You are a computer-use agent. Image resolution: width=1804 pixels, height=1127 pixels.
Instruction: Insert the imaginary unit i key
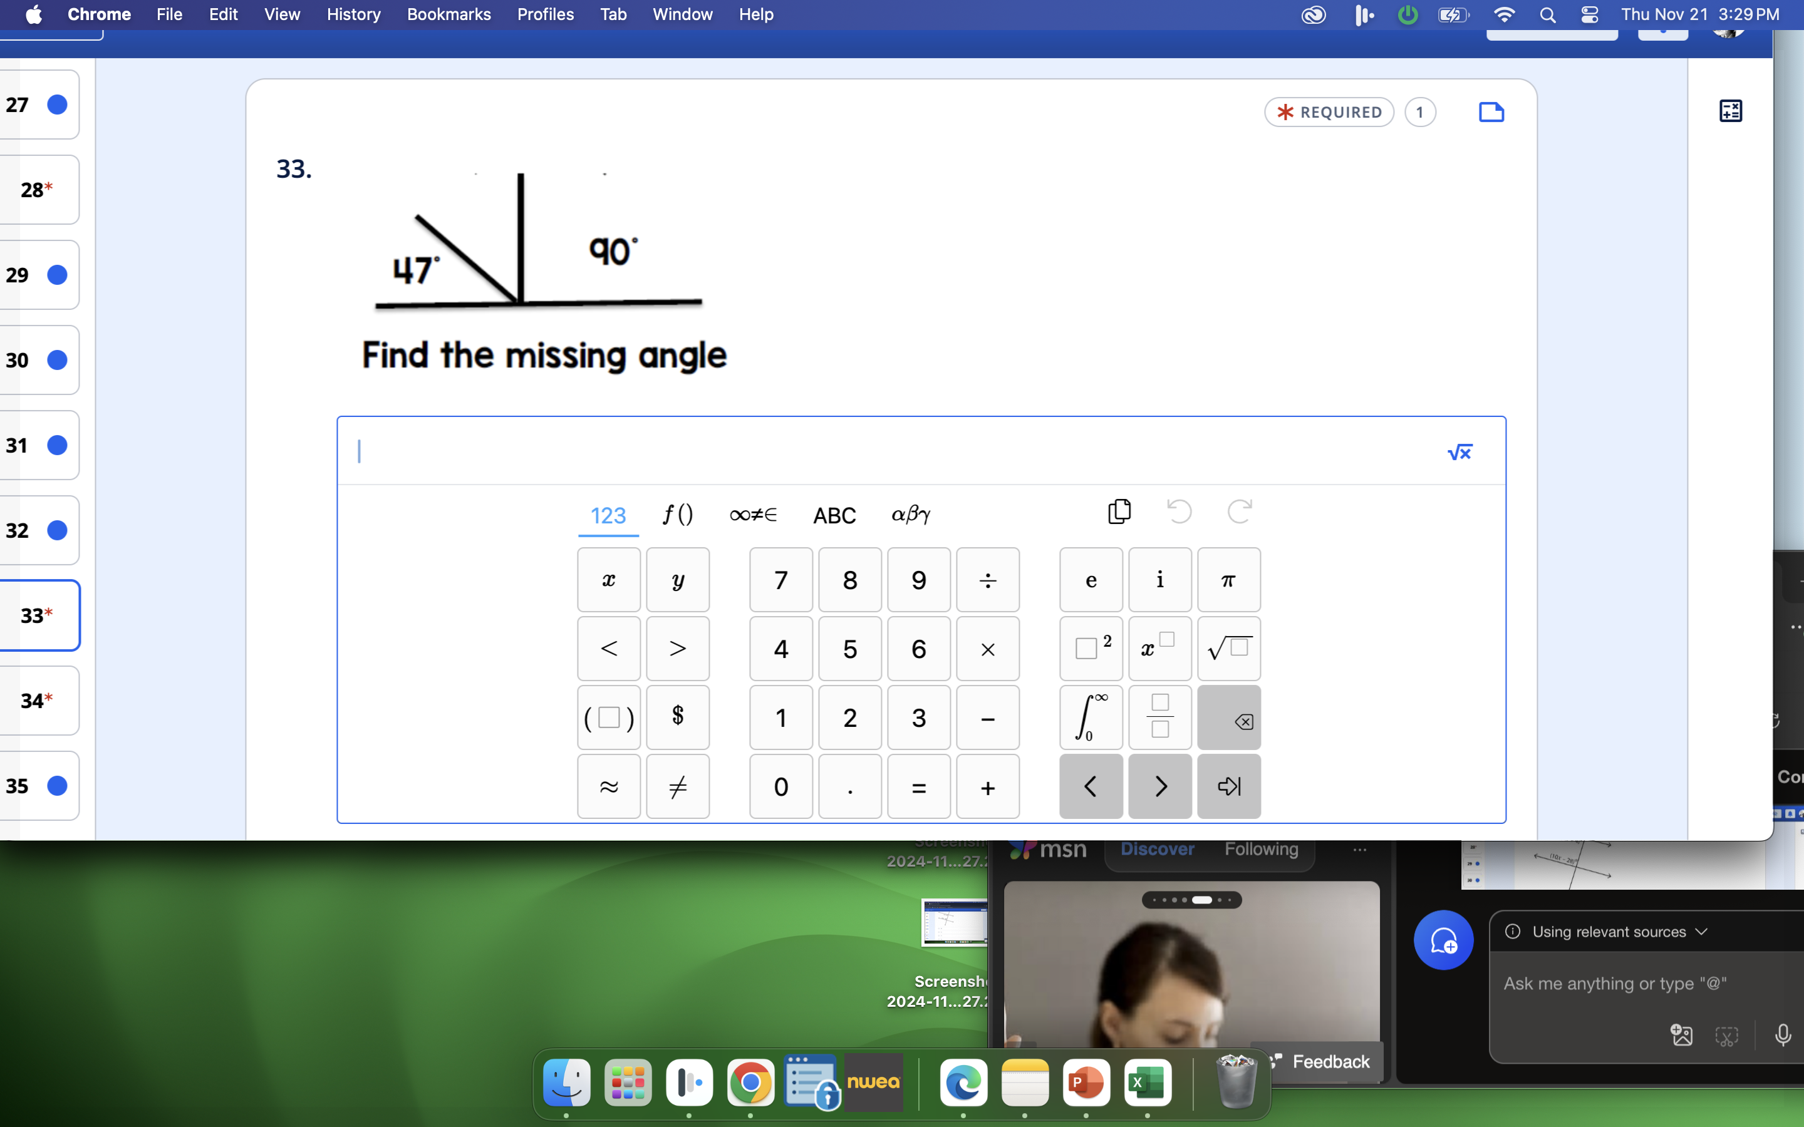1160,580
